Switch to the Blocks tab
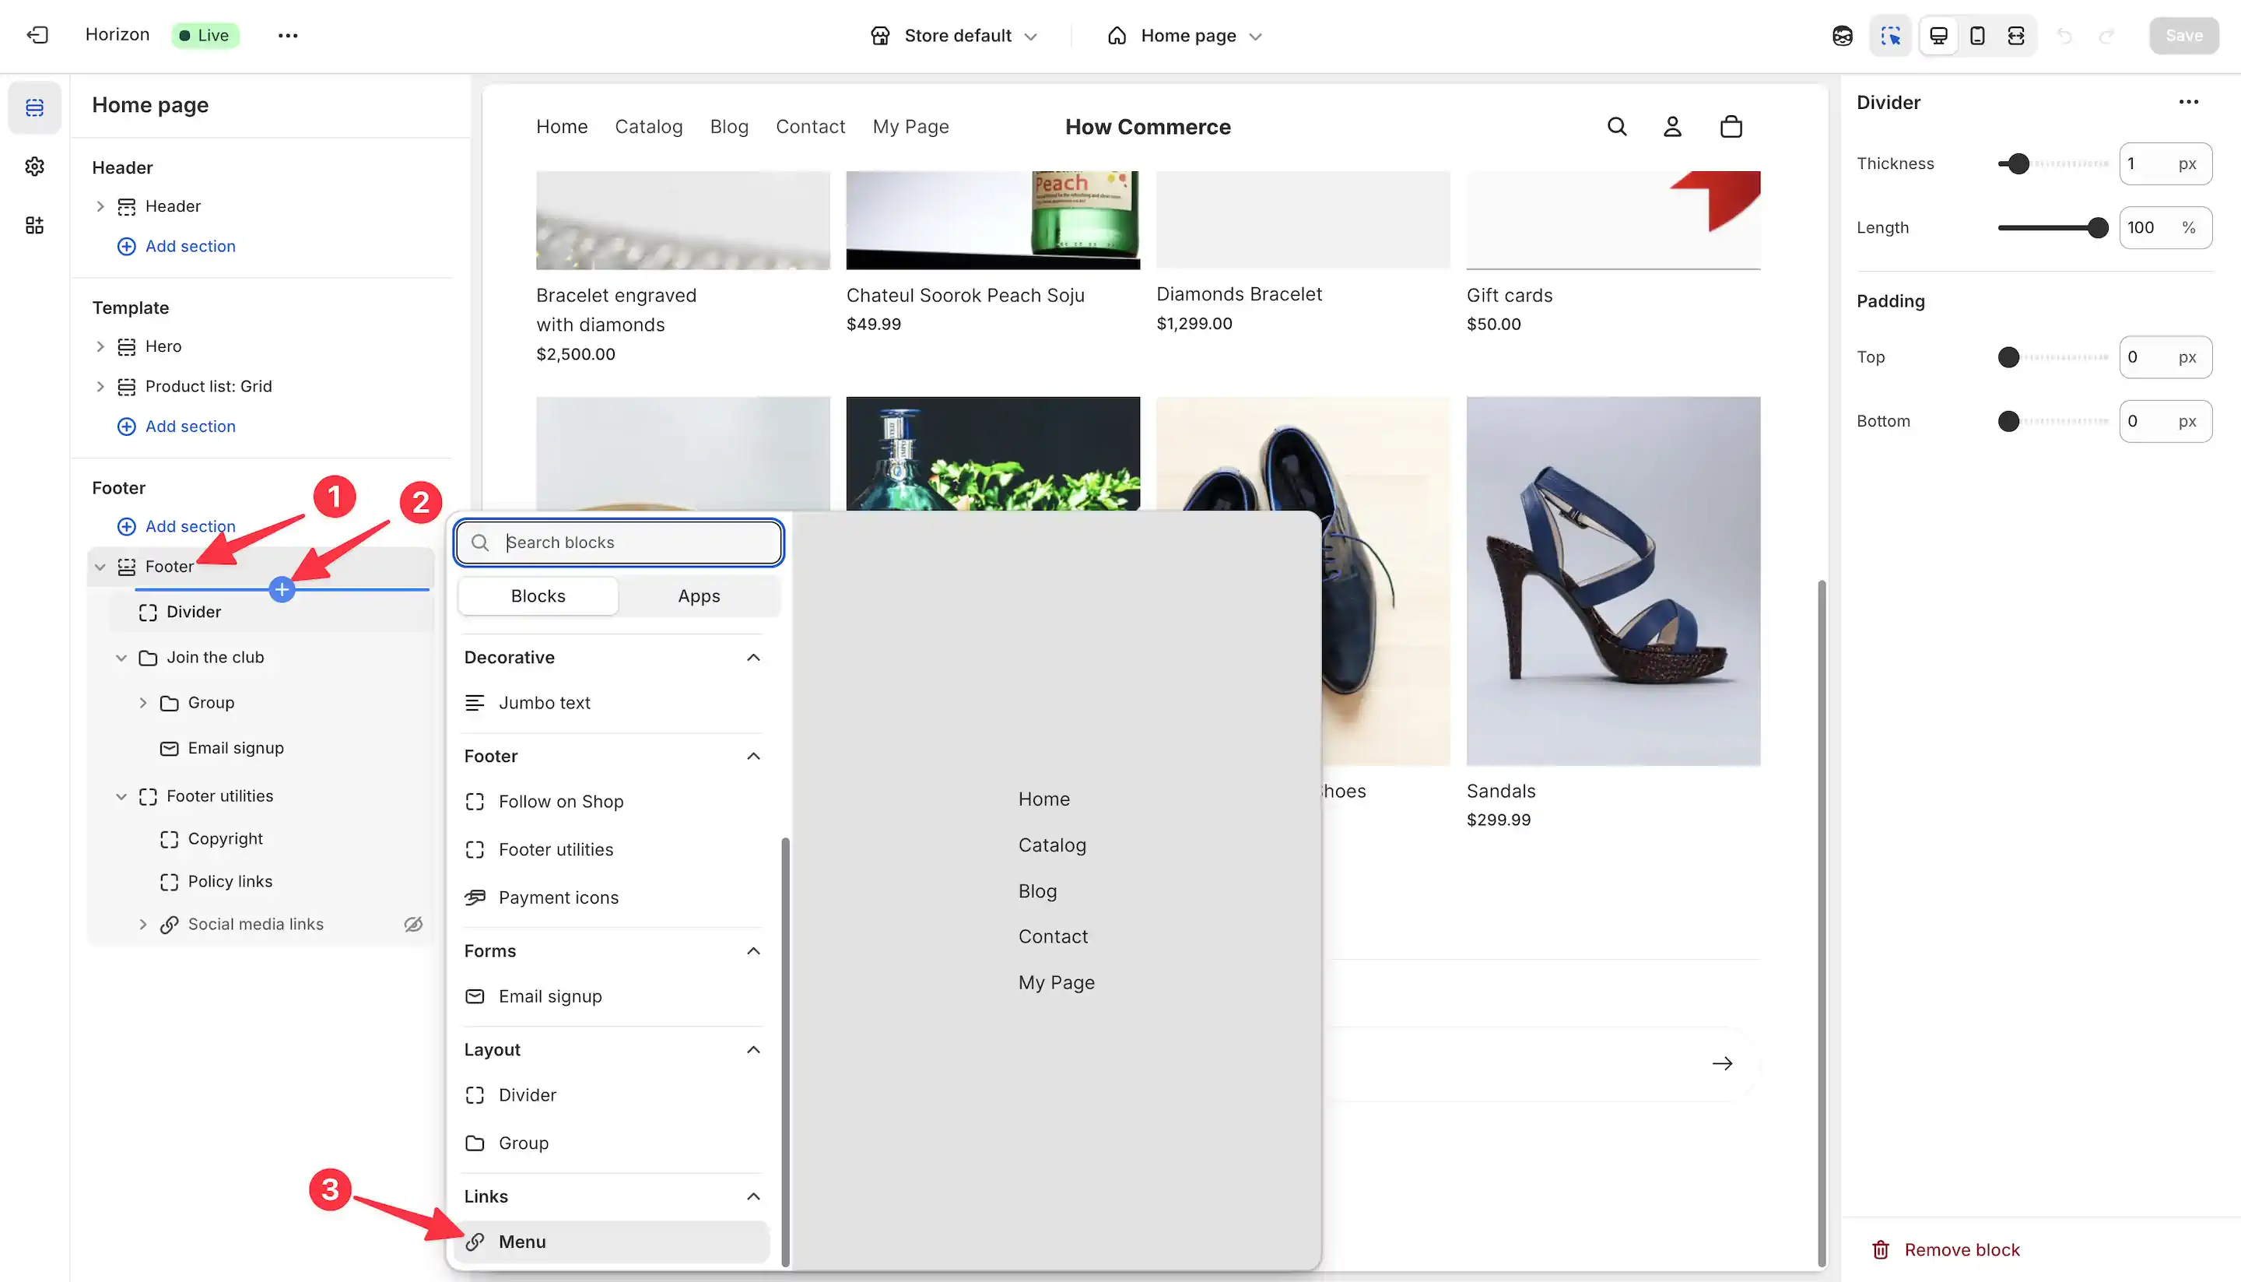 [538, 596]
